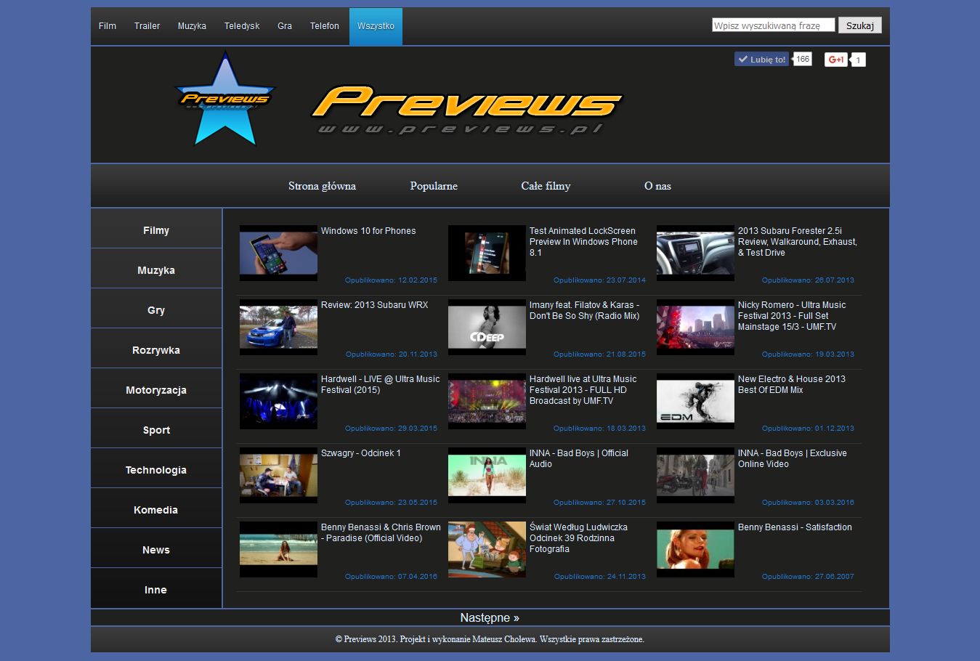Open Hardwell LIVE 2015 video thumbnail
The height and width of the screenshot is (661, 980).
(278, 401)
